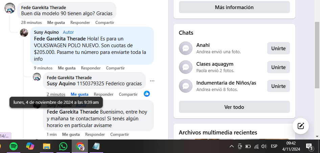Click the Más información button
This screenshot has width=320, height=153.
coord(234,7)
